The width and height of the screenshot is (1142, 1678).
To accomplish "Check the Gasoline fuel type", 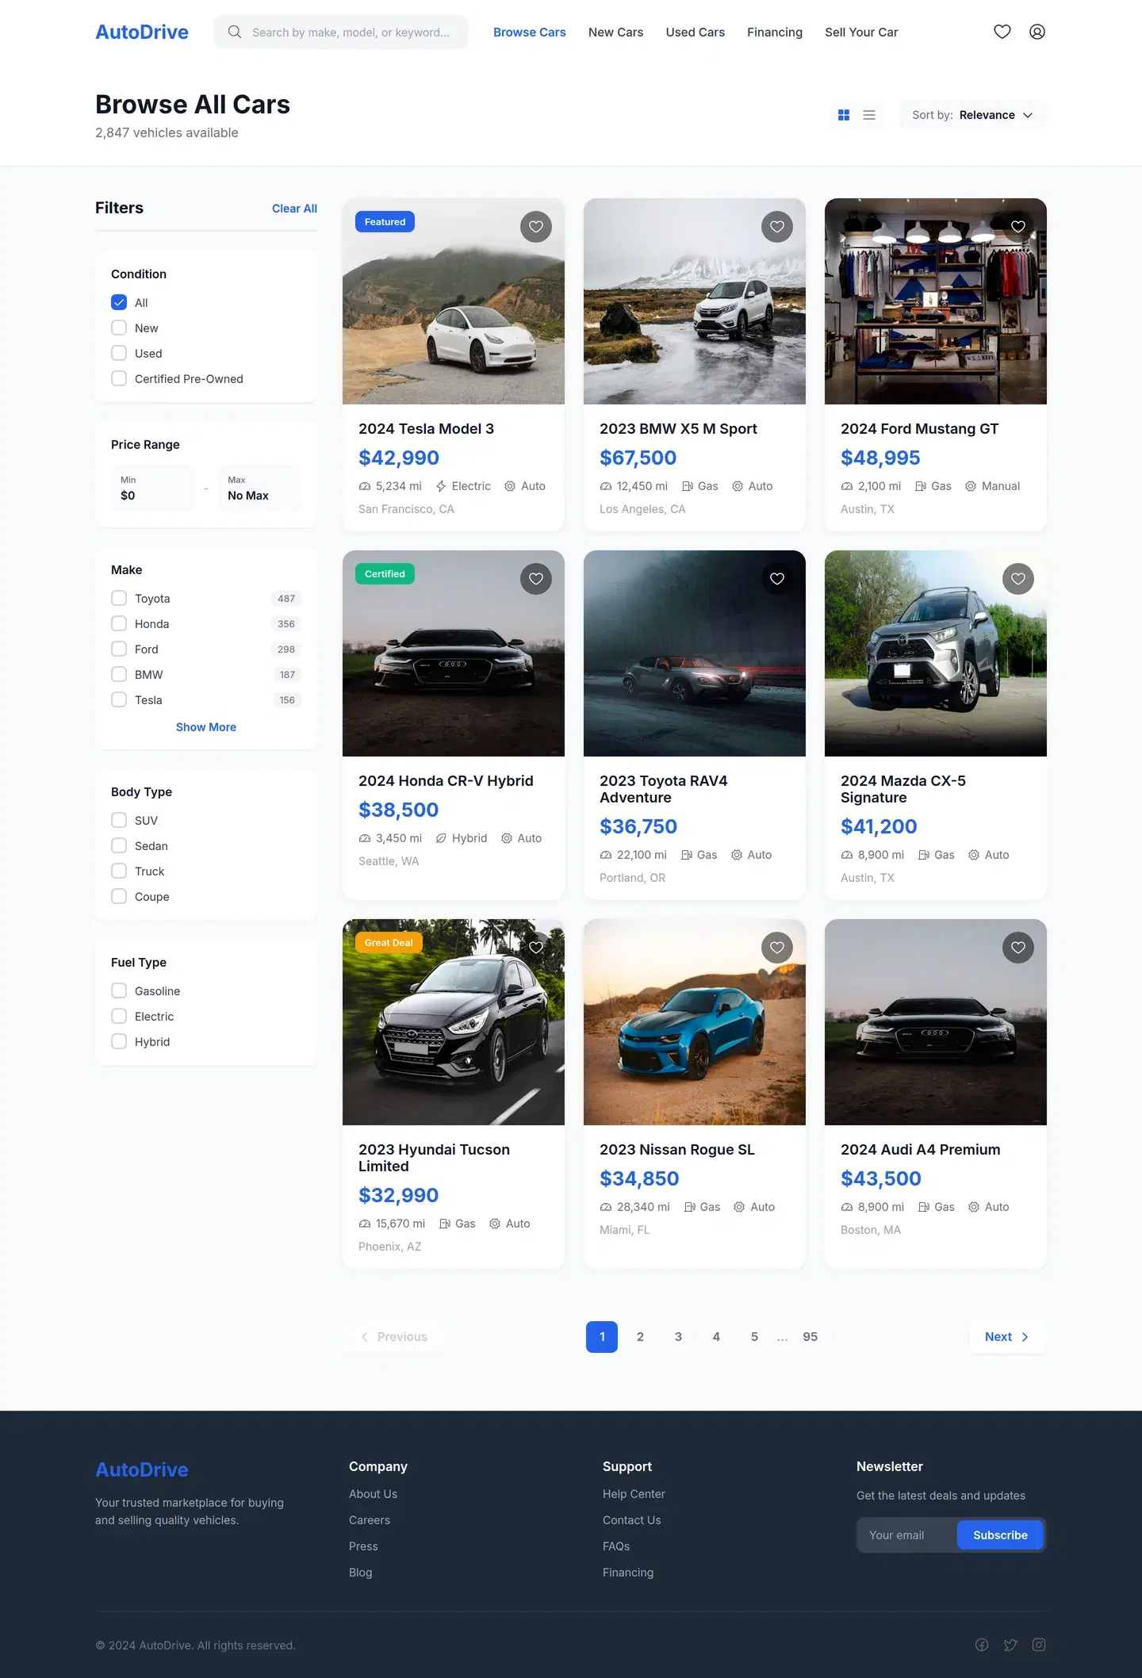I will 119,990.
